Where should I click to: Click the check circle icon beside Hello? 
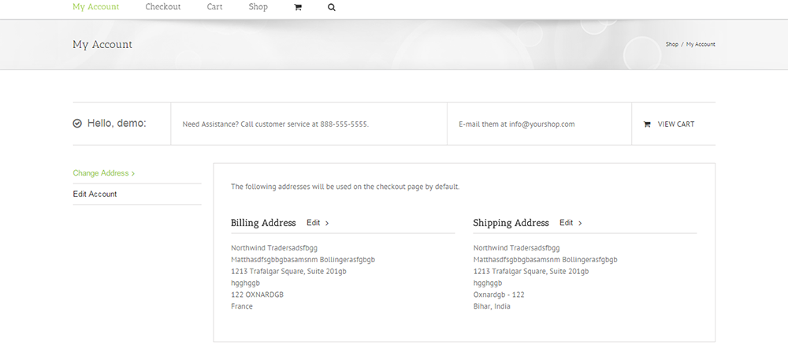(77, 124)
